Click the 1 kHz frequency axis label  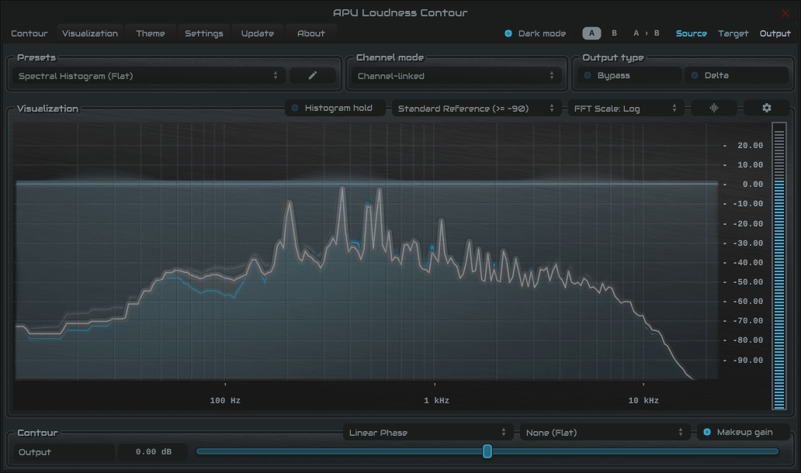436,401
